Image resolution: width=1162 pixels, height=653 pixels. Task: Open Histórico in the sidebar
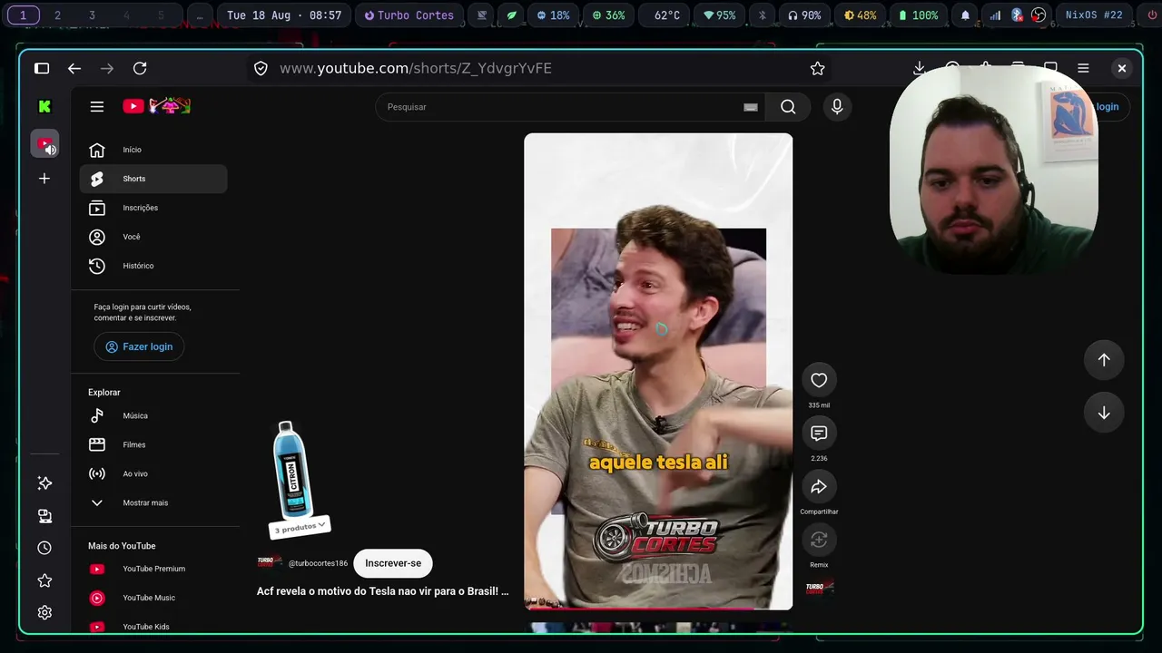tap(153, 266)
